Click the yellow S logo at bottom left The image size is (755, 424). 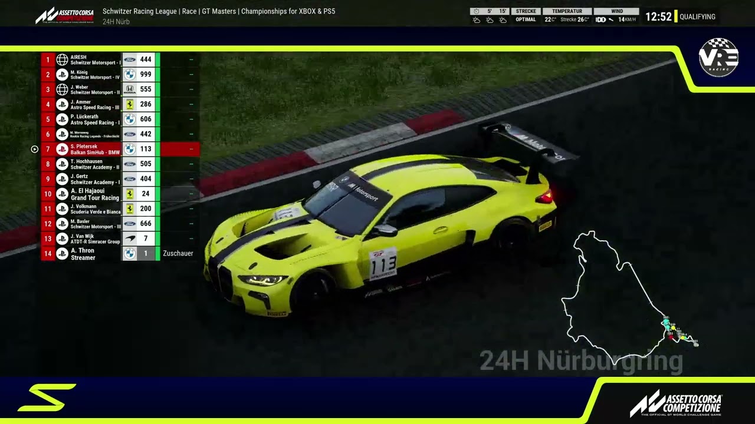47,397
